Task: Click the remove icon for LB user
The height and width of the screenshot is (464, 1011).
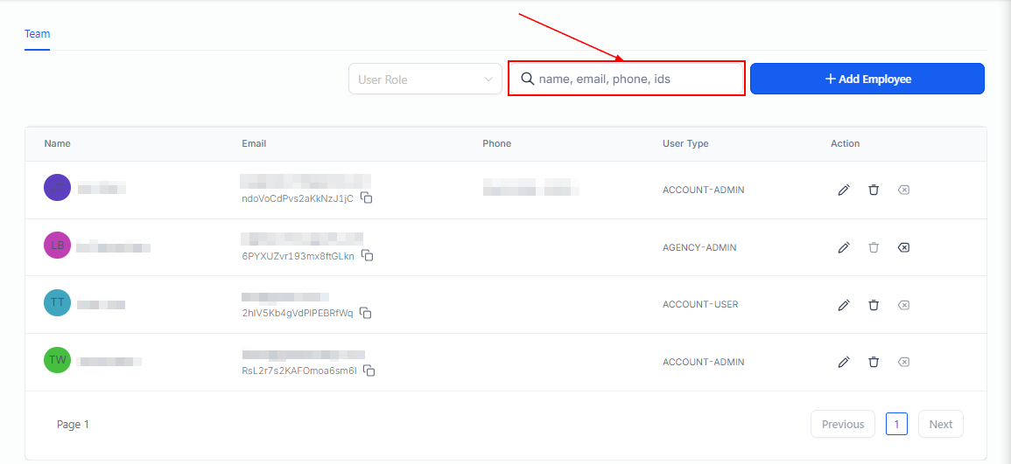Action: (x=903, y=247)
